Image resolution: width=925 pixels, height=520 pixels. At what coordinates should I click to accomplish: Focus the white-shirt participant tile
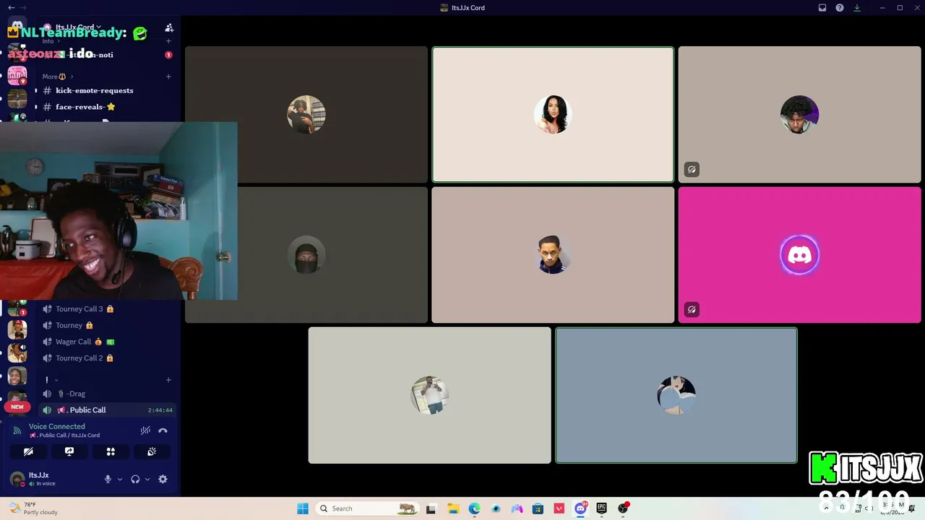click(429, 395)
